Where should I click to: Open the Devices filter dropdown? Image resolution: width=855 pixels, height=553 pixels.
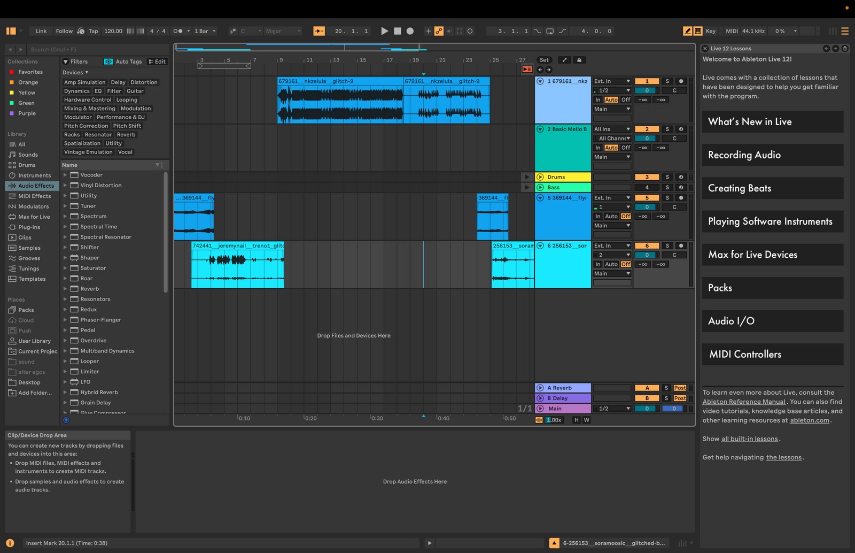coord(75,72)
